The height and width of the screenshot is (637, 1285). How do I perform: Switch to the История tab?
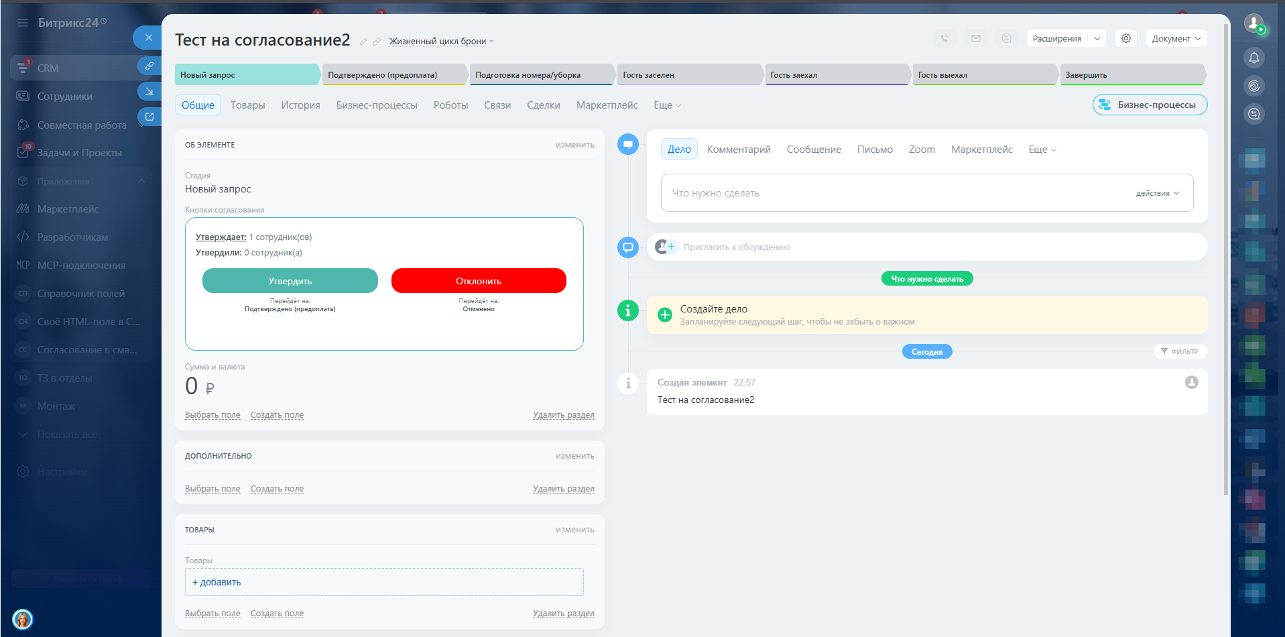click(300, 105)
